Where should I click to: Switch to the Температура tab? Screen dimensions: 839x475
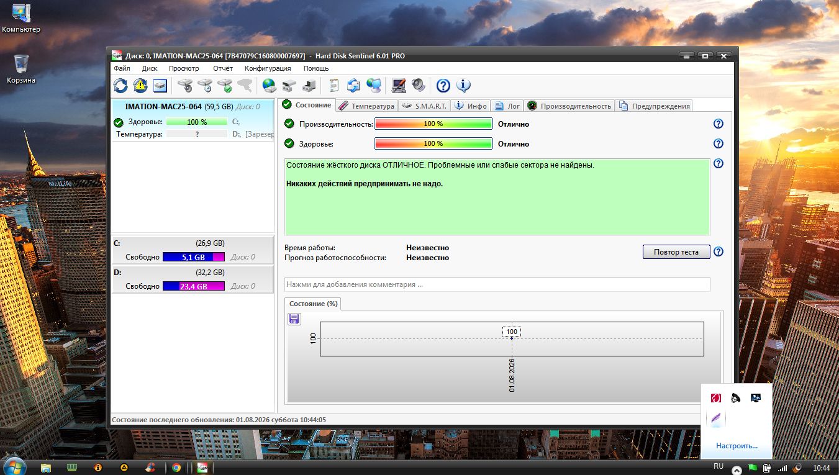[366, 106]
